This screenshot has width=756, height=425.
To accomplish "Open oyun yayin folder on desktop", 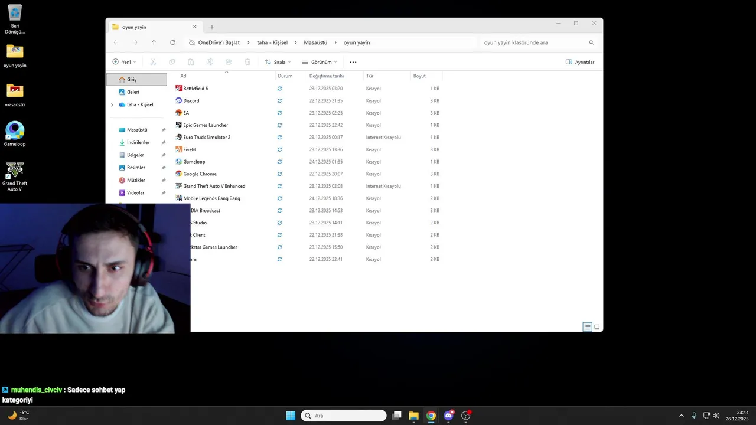I will tap(15, 56).
